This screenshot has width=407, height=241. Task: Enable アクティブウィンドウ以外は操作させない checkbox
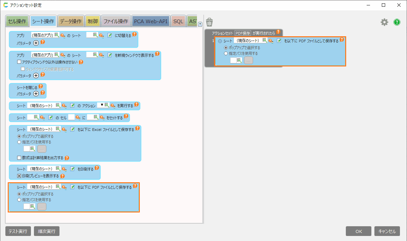[x=19, y=62]
